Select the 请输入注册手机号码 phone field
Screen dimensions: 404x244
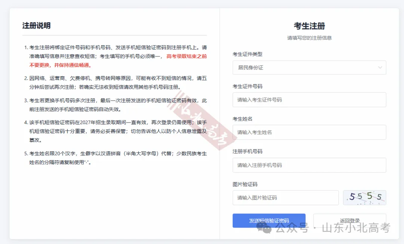point(309,165)
